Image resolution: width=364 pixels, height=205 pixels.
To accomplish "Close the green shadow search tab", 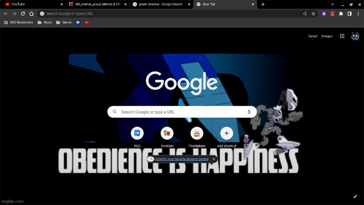I will point(189,4).
